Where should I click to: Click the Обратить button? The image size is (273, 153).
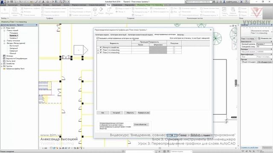130,113
